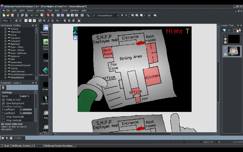243x152 pixels.
Task: Expand the TitleScreen frame tree node
Action: click(x=5, y=32)
